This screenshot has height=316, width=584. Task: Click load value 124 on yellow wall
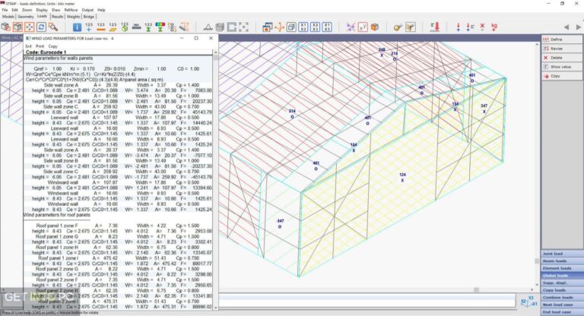pos(402,175)
